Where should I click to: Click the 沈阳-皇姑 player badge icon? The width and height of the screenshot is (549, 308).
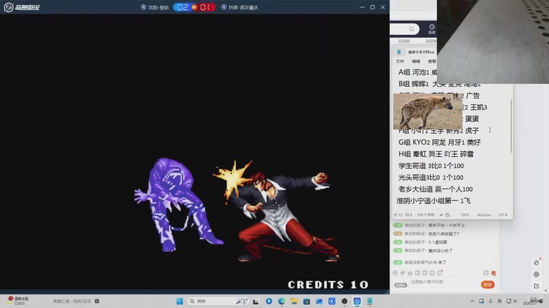[x=143, y=7]
